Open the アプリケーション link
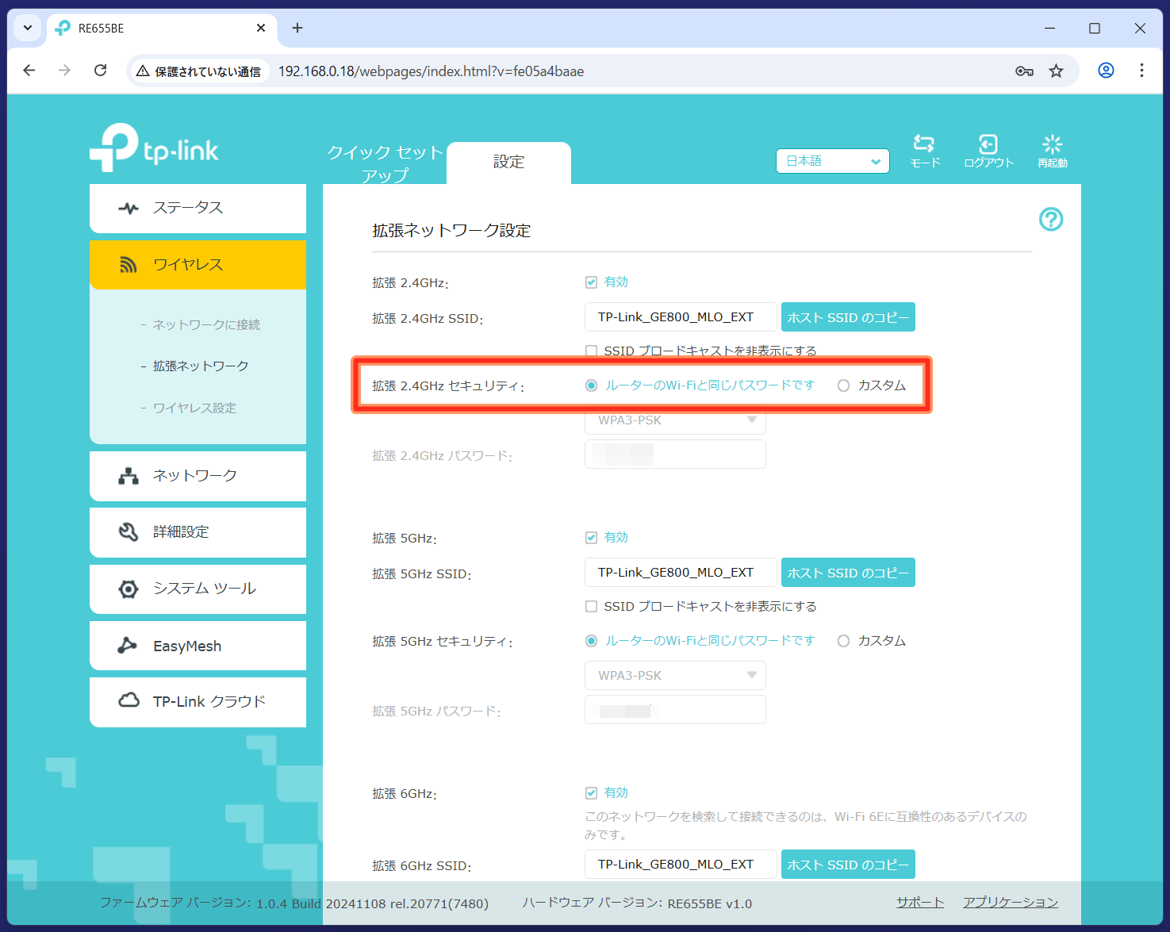 pyautogui.click(x=1011, y=903)
